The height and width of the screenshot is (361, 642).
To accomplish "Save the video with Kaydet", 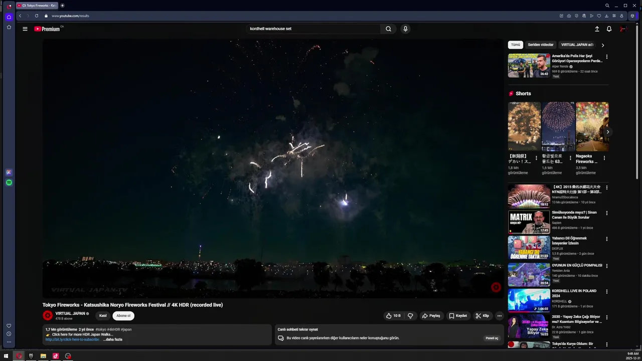I will point(458,316).
